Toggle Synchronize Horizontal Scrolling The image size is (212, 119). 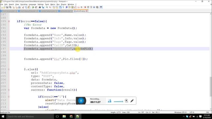point(57,7)
